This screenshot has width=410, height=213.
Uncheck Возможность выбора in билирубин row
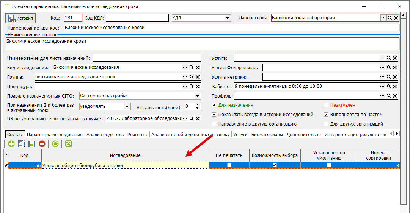point(275,165)
